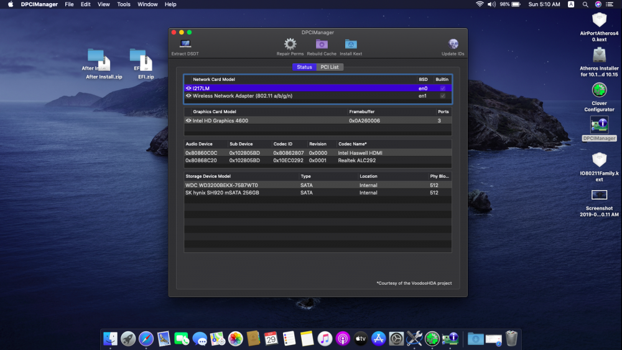Select IO80211Family.kext desktop file
This screenshot has height=350, width=622.
[599, 167]
